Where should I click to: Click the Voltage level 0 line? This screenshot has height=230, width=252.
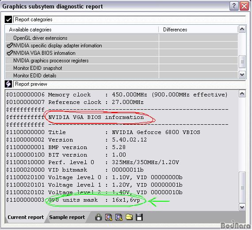point(94,177)
